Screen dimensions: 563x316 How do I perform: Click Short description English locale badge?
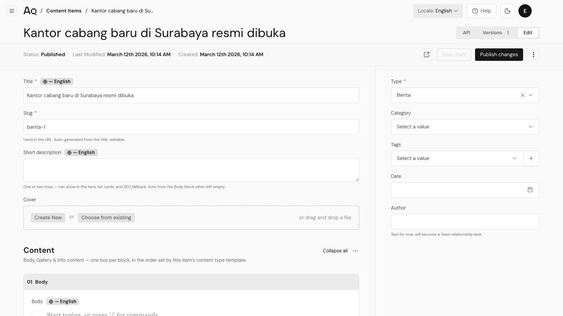click(x=81, y=153)
